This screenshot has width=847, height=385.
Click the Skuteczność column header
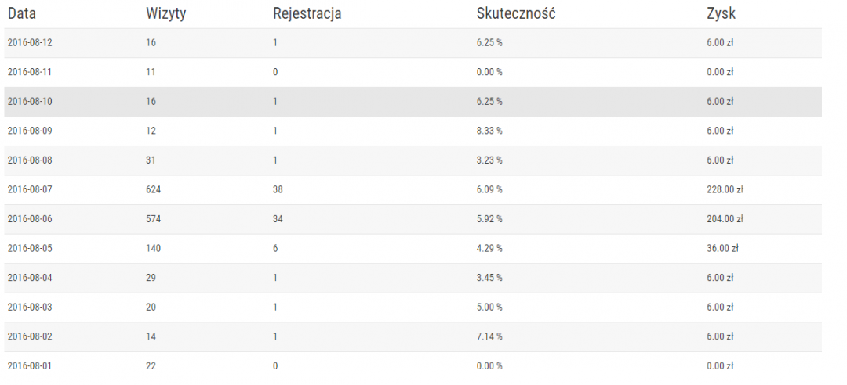pos(516,13)
